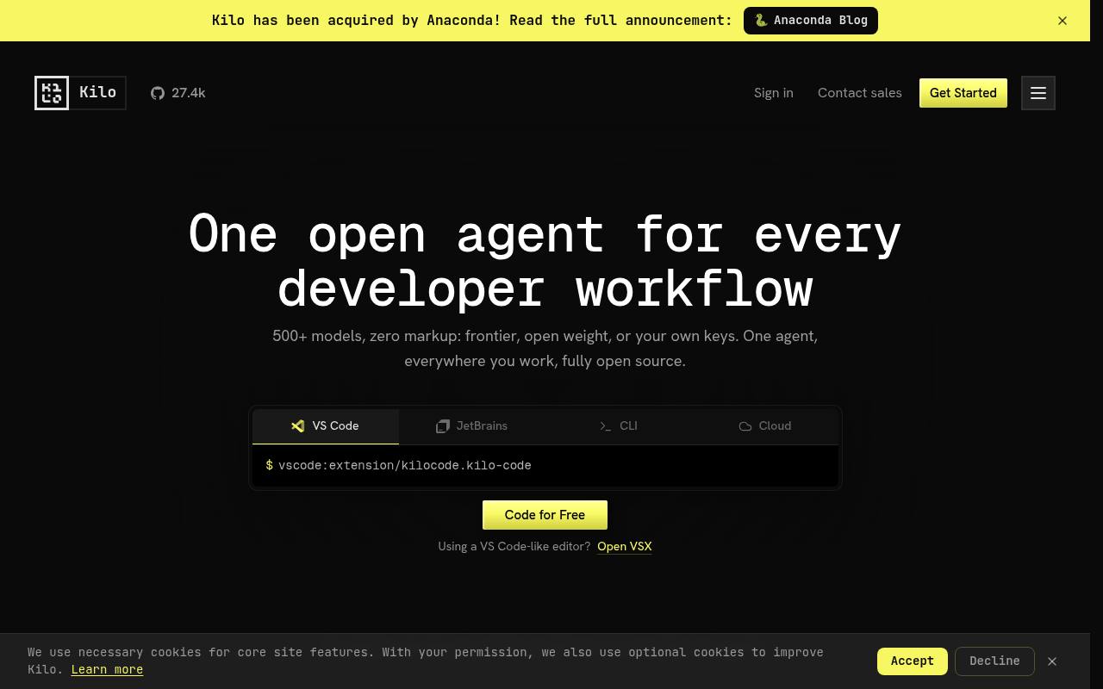Viewport: 1103px width, 689px height.
Task: Accept optional cookies
Action: click(913, 661)
